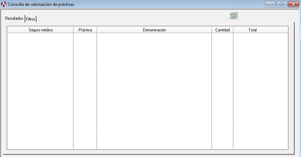Switch to the Filtros tab
The width and height of the screenshot is (301, 157).
coord(31,19)
